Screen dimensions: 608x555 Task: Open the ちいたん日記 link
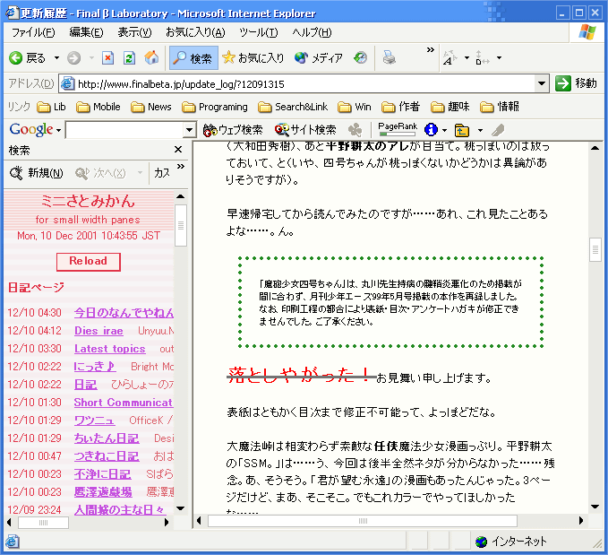pos(107,438)
